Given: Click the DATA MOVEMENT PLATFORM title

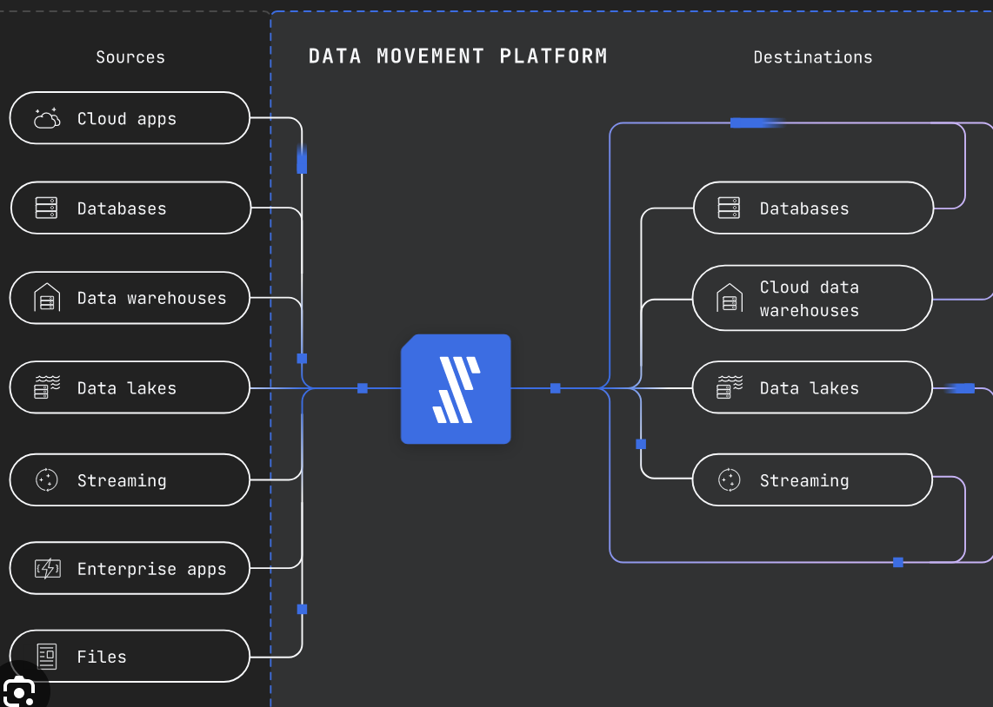Looking at the screenshot, I should tap(458, 56).
